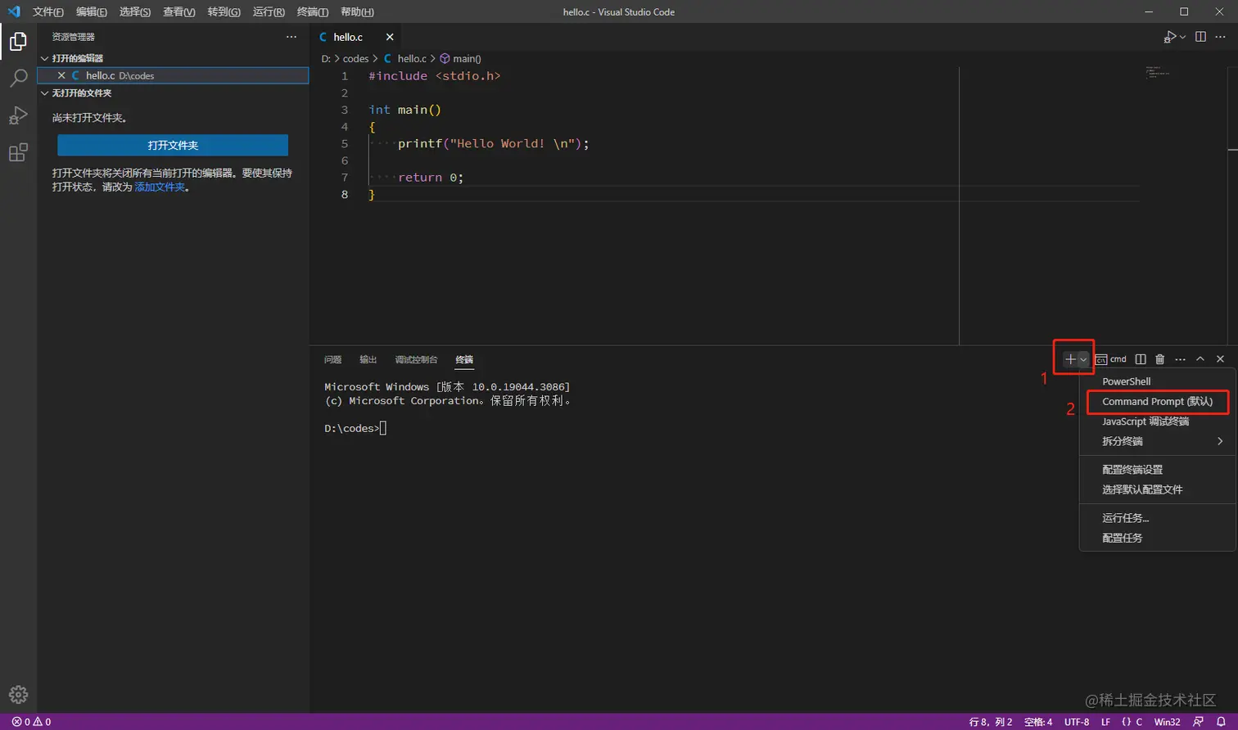Open the Manage gear menu

coord(18,695)
